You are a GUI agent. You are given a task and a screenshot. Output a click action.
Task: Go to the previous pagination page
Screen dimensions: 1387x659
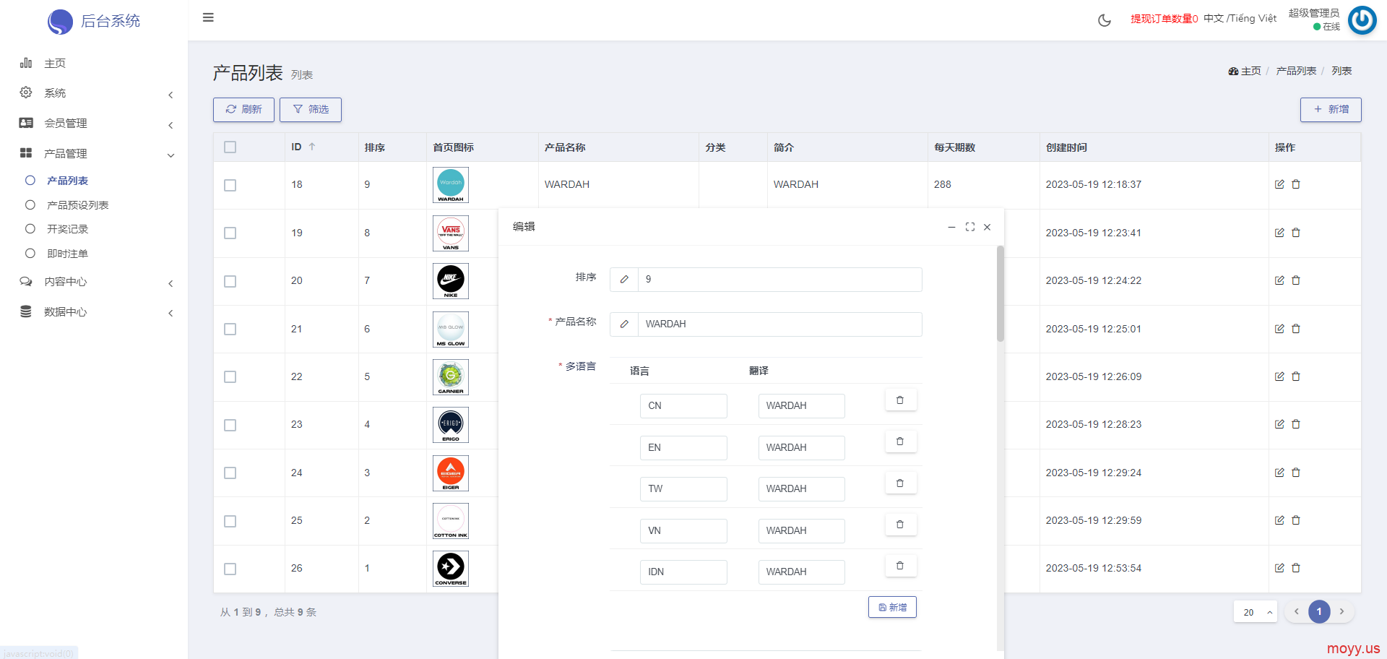click(1297, 612)
